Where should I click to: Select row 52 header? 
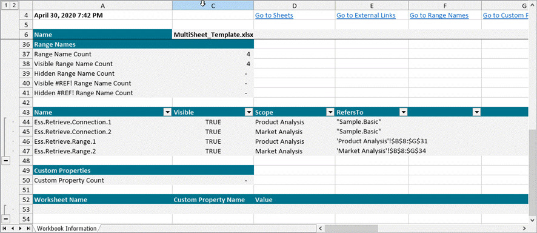(x=25, y=200)
